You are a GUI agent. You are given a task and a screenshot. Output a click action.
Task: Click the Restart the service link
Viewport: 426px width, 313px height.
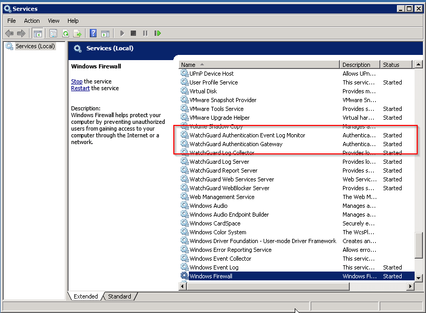point(80,88)
